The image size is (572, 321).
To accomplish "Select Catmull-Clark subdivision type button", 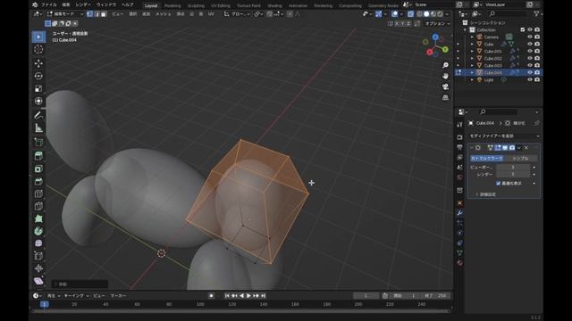I will (486, 159).
